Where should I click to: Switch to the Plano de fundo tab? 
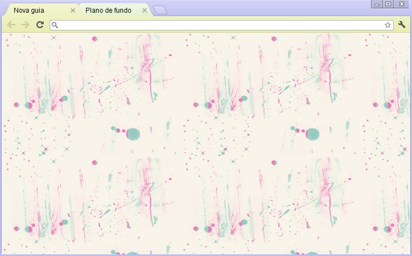(x=115, y=11)
